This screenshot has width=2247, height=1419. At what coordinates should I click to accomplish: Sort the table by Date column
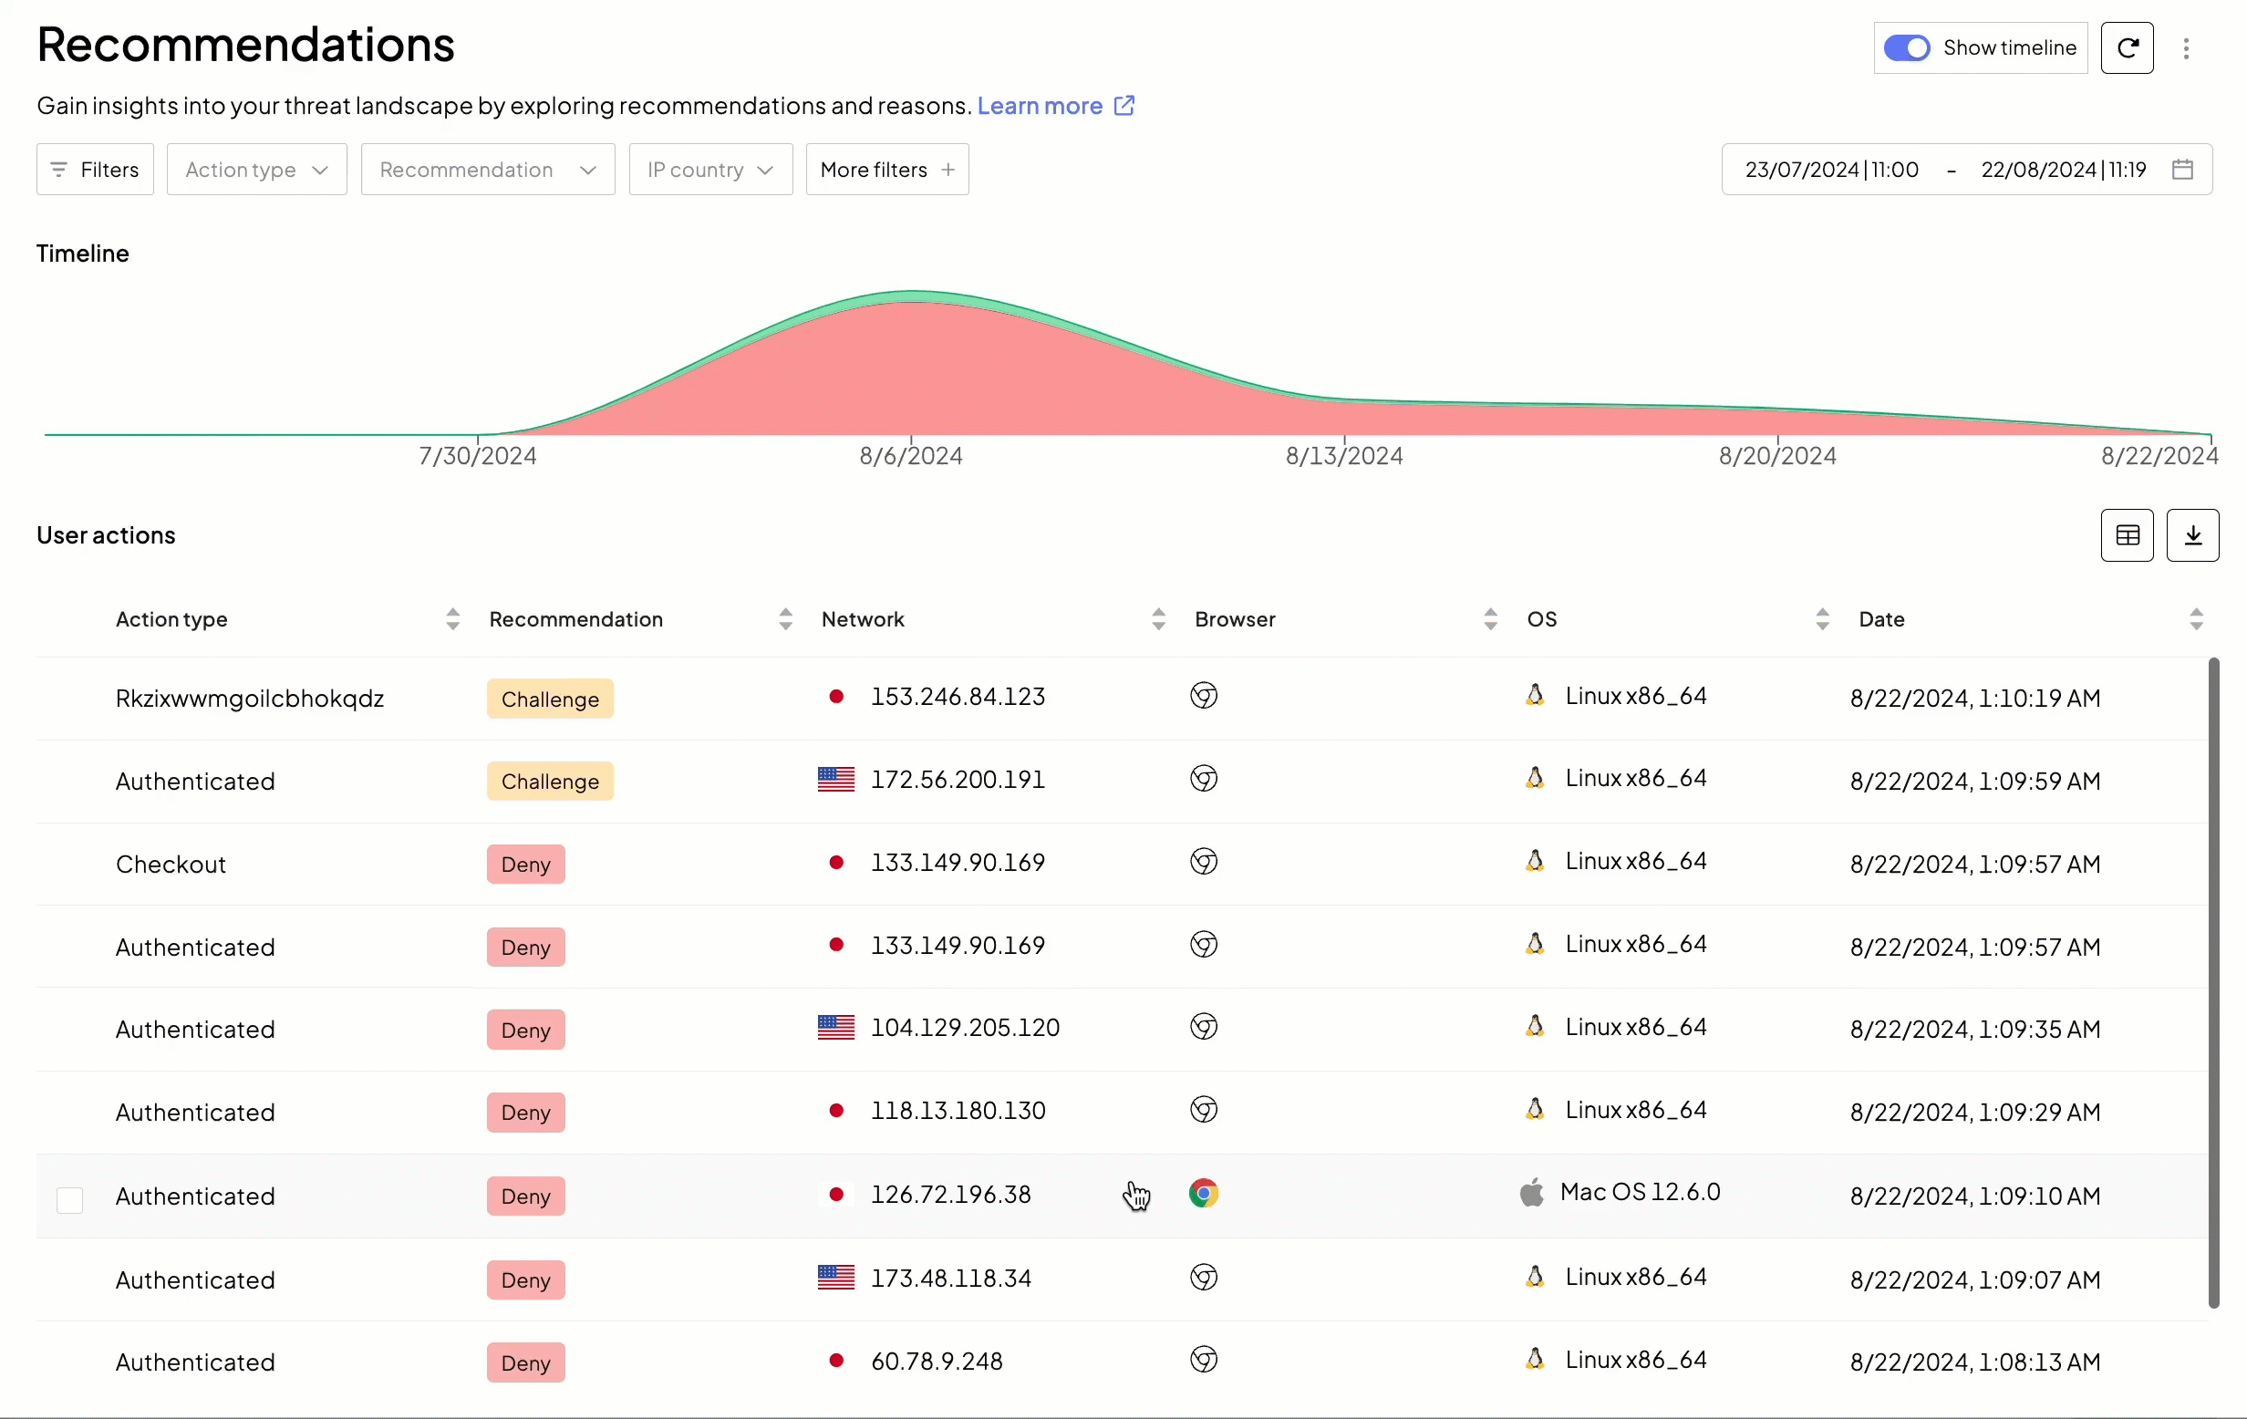click(2195, 619)
